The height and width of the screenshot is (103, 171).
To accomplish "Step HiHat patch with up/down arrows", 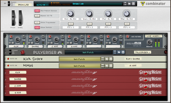I will (103, 66).
